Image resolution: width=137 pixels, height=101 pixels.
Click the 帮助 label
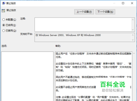[58, 46]
